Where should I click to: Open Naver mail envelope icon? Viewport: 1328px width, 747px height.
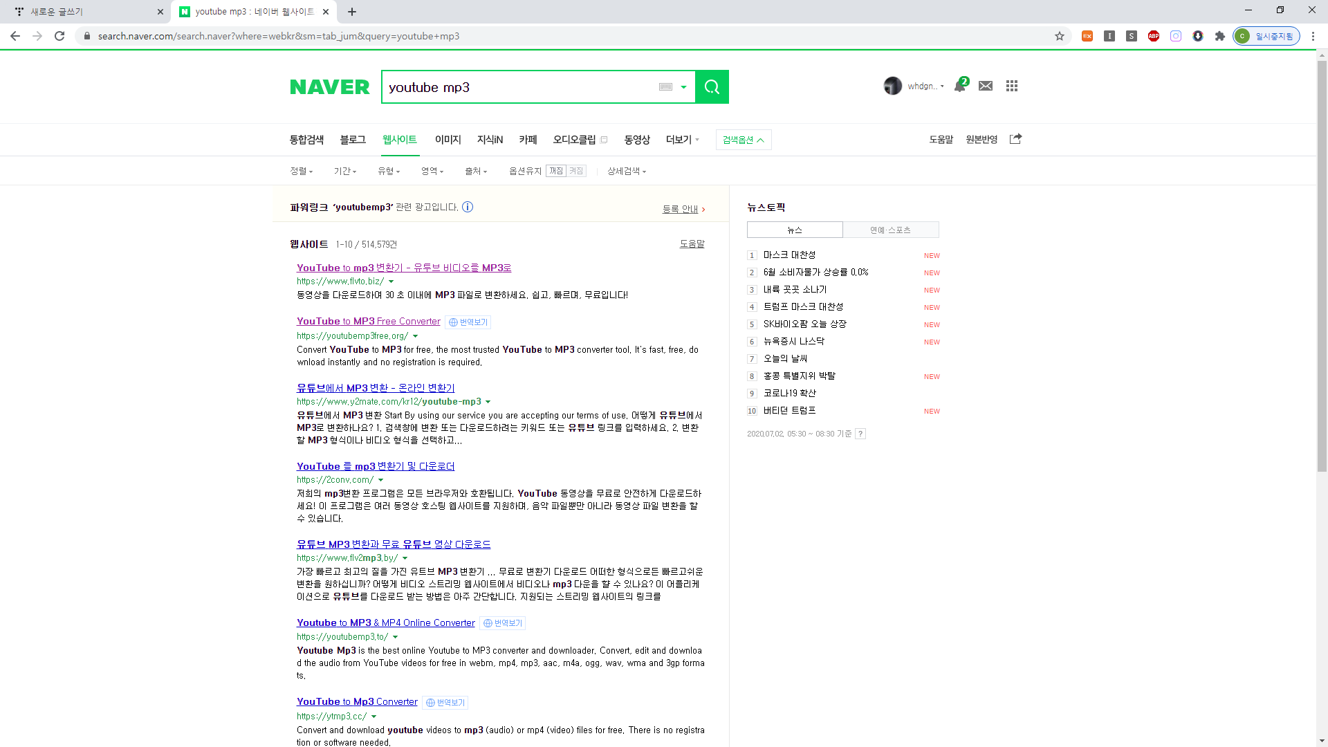[x=986, y=86]
